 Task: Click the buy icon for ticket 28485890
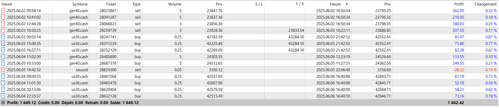(x=3, y=56)
